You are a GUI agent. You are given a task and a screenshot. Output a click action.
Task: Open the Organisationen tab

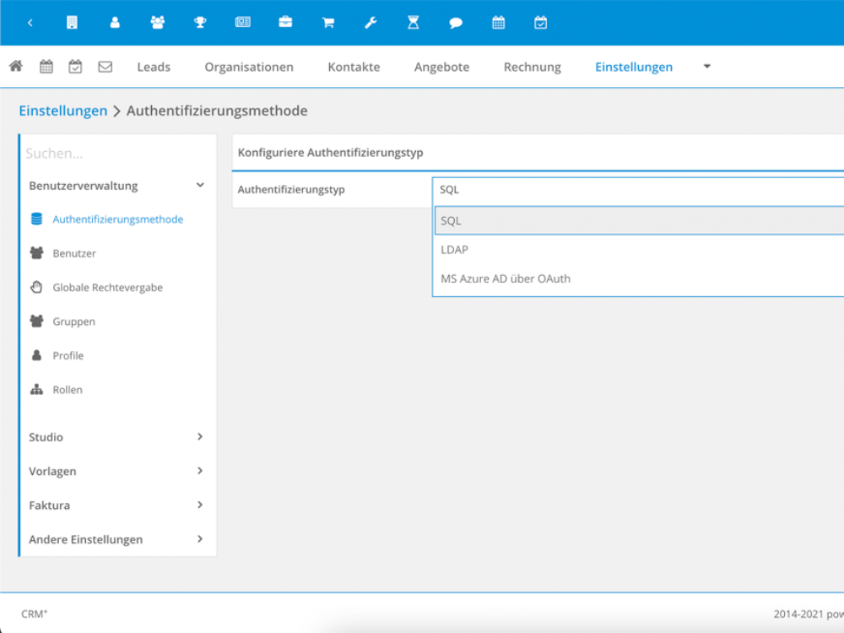(249, 67)
